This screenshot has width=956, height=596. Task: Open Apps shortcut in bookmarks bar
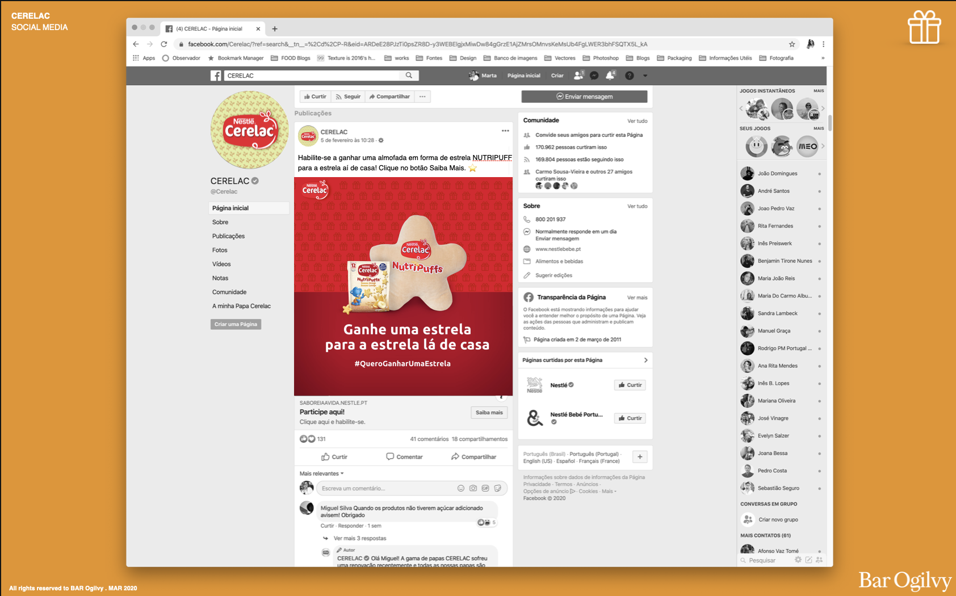(x=144, y=58)
